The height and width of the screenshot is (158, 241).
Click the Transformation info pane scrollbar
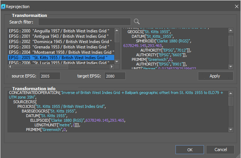pyautogui.click(x=231, y=101)
